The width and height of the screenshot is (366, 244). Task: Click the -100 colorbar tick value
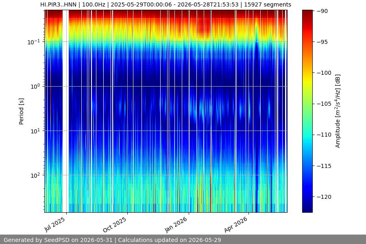(x=324, y=73)
